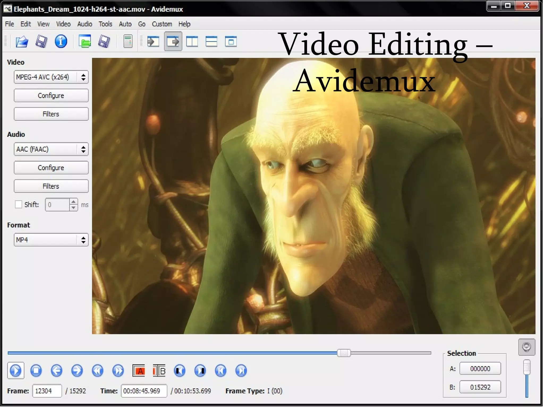Click the jog wheel icon above volume
This screenshot has width=544, height=407.
pos(526,347)
